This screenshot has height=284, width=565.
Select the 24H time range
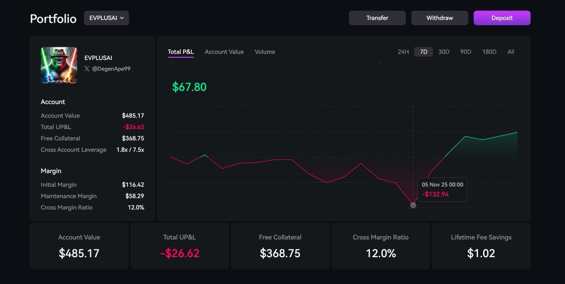click(x=403, y=52)
